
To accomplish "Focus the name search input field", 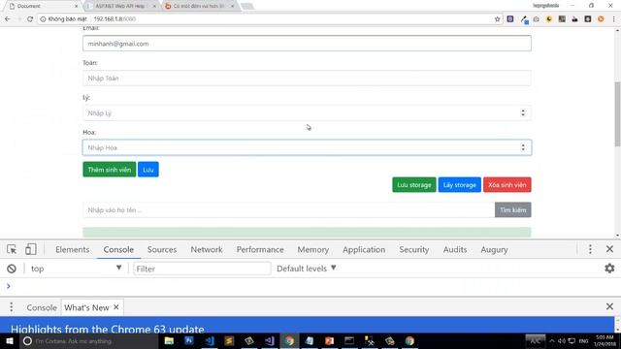I will 289,209.
